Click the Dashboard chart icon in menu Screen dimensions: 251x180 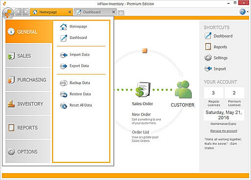(x=64, y=38)
